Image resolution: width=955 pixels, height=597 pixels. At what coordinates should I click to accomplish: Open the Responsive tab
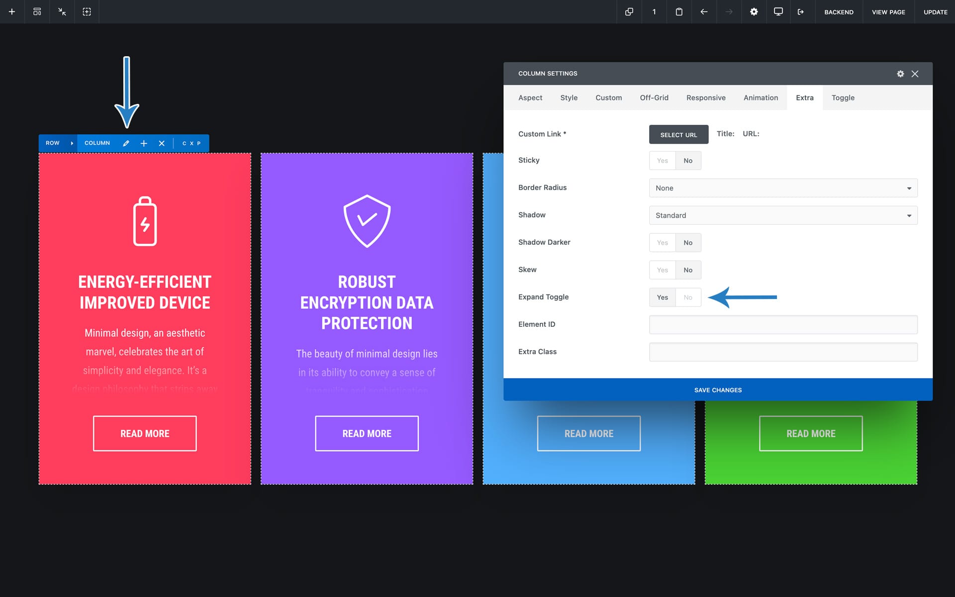click(x=706, y=98)
